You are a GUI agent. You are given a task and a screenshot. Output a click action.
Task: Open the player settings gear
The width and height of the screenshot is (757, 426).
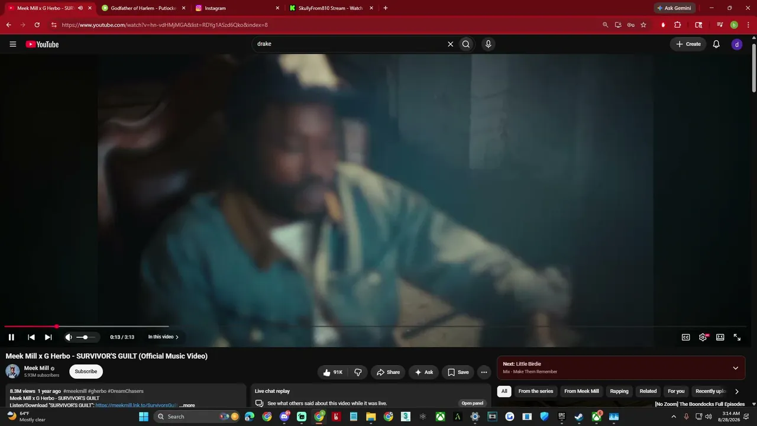click(703, 337)
